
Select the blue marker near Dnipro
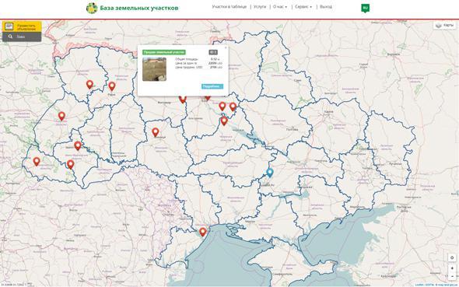point(270,173)
